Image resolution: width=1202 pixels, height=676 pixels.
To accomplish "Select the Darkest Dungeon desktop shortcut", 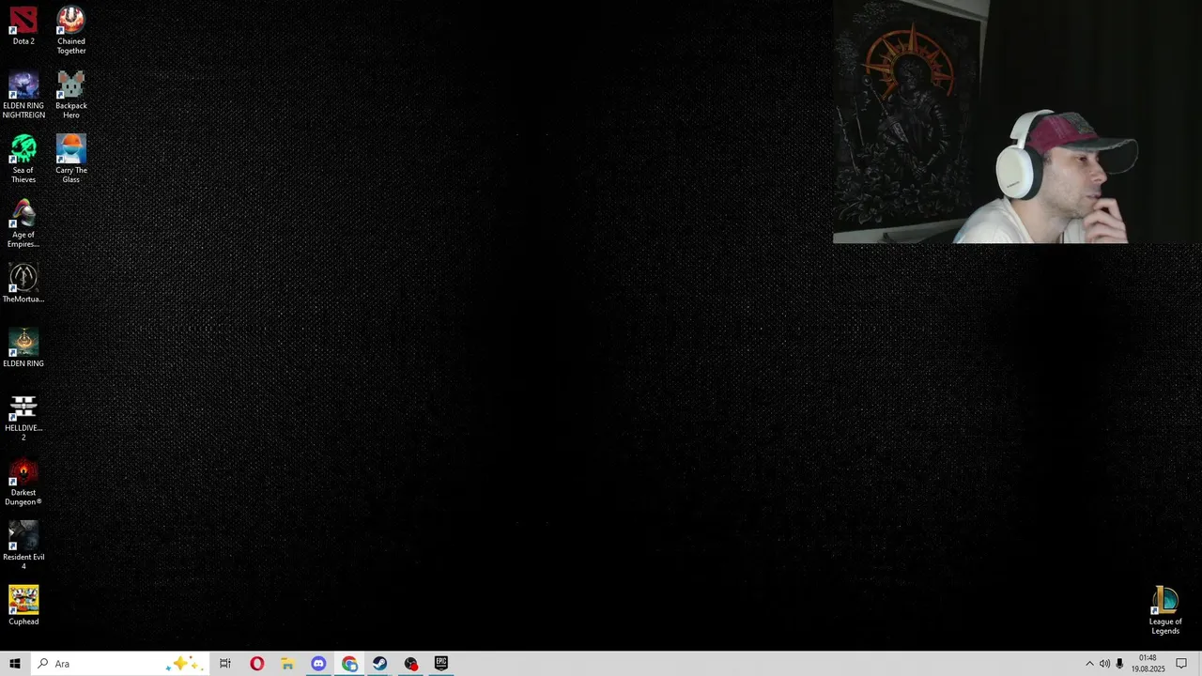I will [23, 483].
